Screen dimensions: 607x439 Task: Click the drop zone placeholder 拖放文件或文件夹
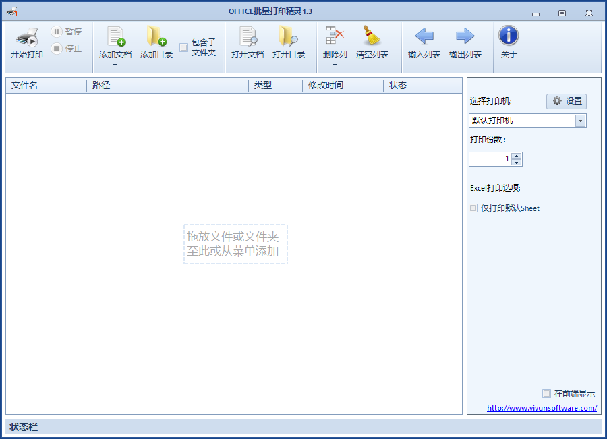point(235,244)
